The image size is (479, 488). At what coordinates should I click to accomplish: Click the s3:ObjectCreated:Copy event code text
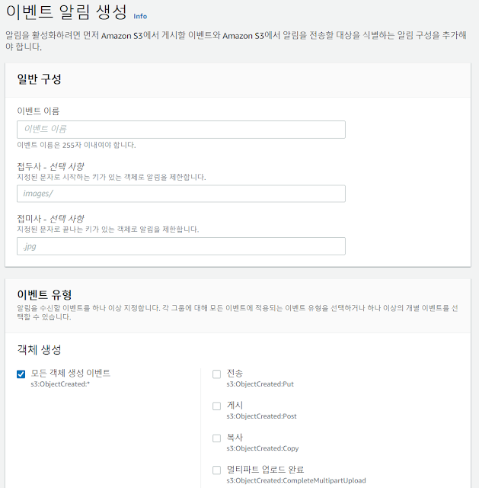(x=263, y=448)
